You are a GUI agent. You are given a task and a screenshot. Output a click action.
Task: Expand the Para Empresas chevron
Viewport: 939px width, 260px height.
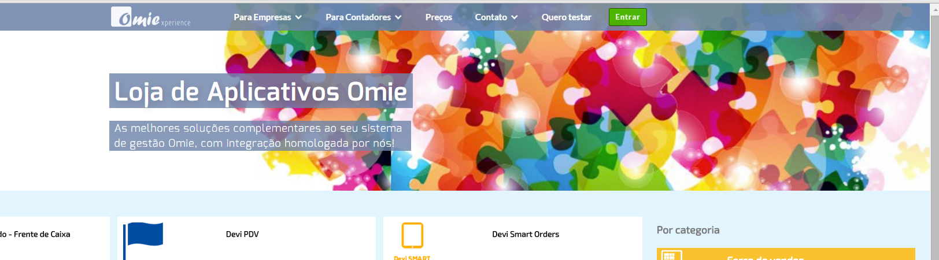298,17
